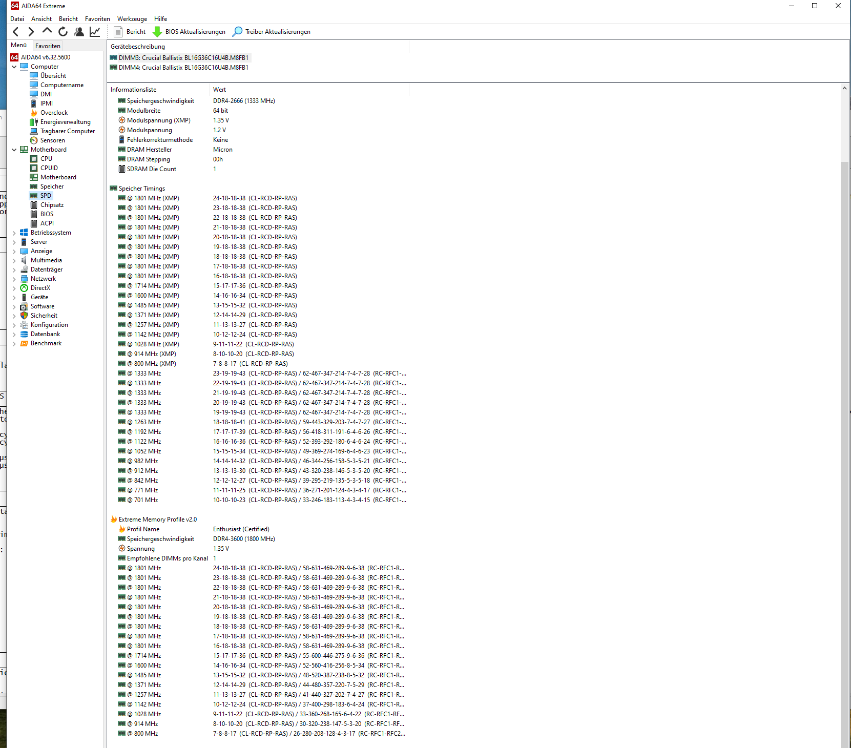This screenshot has width=851, height=748.
Task: Select the Computername tree item
Action: (62, 85)
